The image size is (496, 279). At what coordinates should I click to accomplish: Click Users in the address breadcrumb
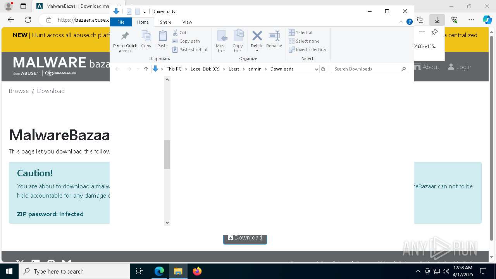tap(234, 69)
